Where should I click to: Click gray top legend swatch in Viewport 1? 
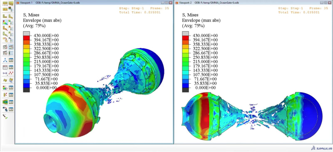26,33
